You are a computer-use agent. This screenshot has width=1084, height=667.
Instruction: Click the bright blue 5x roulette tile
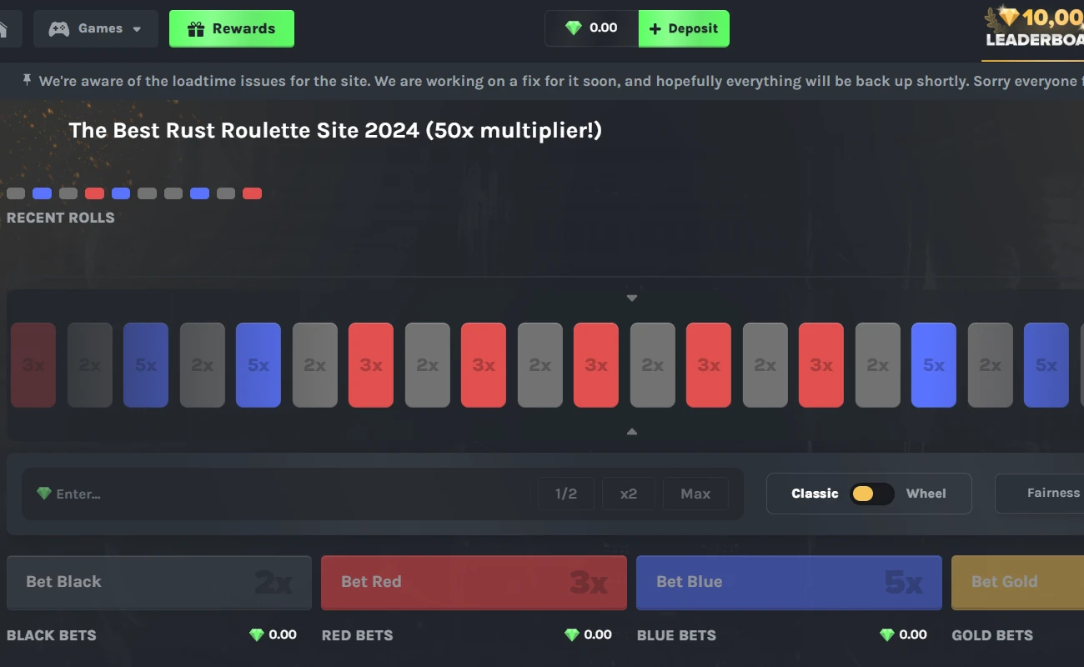934,365
